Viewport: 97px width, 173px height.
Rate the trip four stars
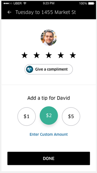[x=61, y=55]
